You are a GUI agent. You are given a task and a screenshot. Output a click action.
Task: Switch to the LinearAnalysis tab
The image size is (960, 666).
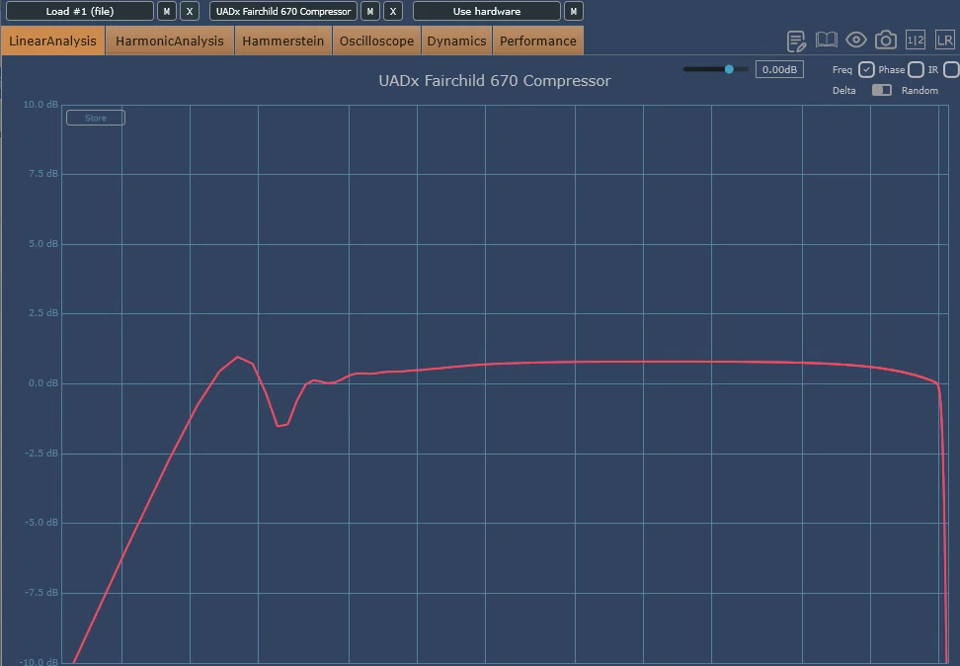tap(52, 42)
